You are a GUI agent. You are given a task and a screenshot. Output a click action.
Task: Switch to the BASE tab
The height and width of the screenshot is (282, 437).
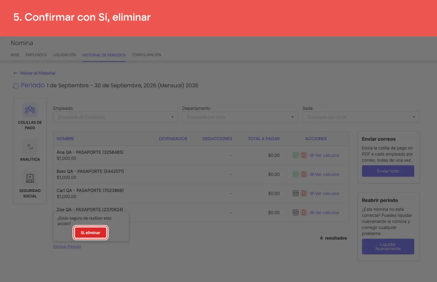click(15, 55)
